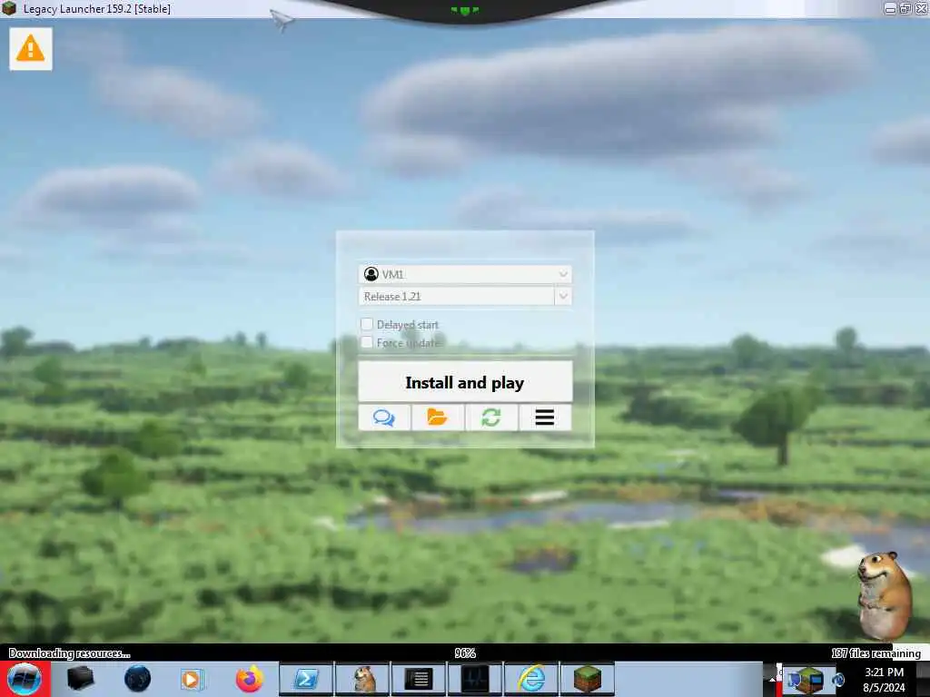Switch to the hamster app taskbar button
The width and height of the screenshot is (930, 697).
coord(362,679)
